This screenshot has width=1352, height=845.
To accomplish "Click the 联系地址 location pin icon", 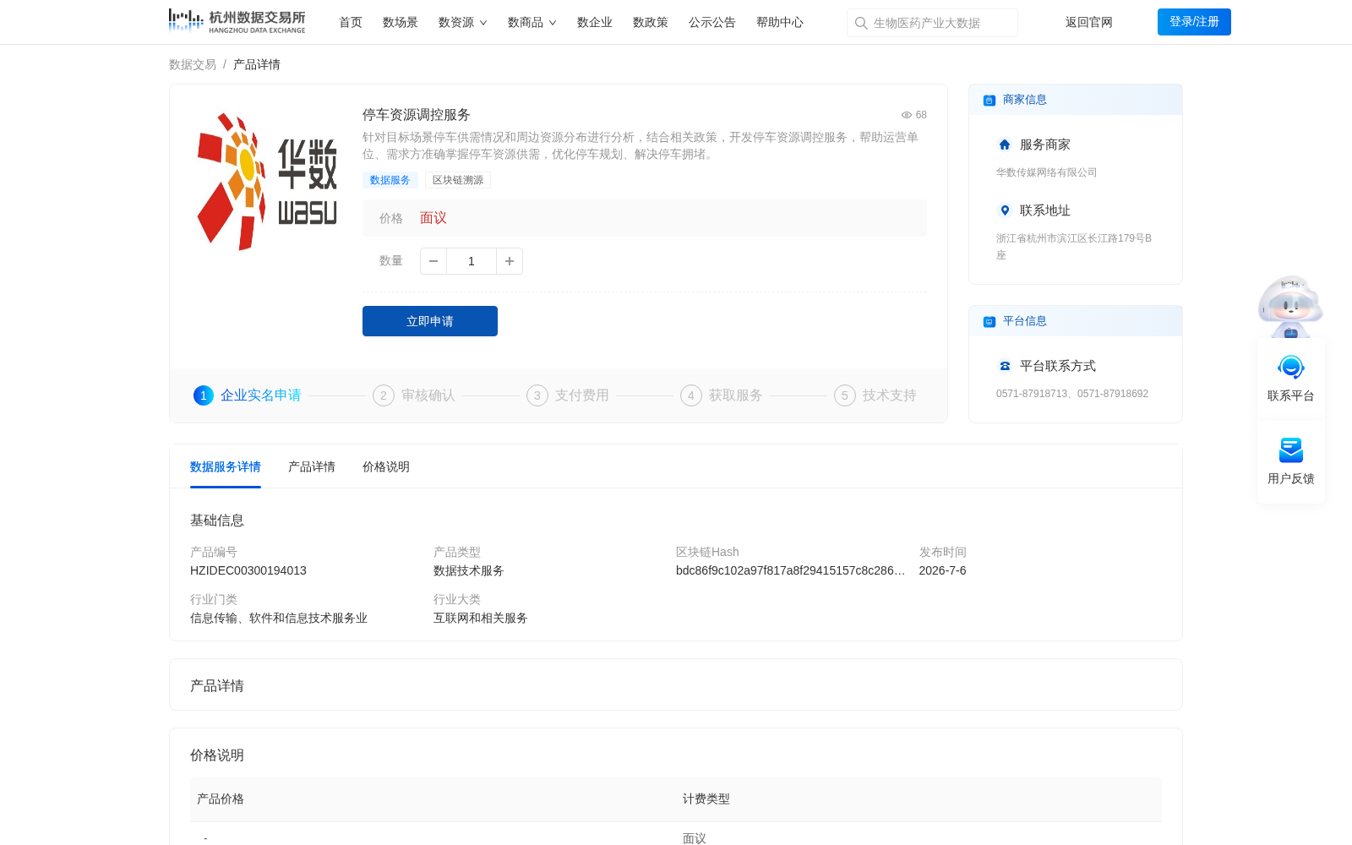I will point(1005,210).
